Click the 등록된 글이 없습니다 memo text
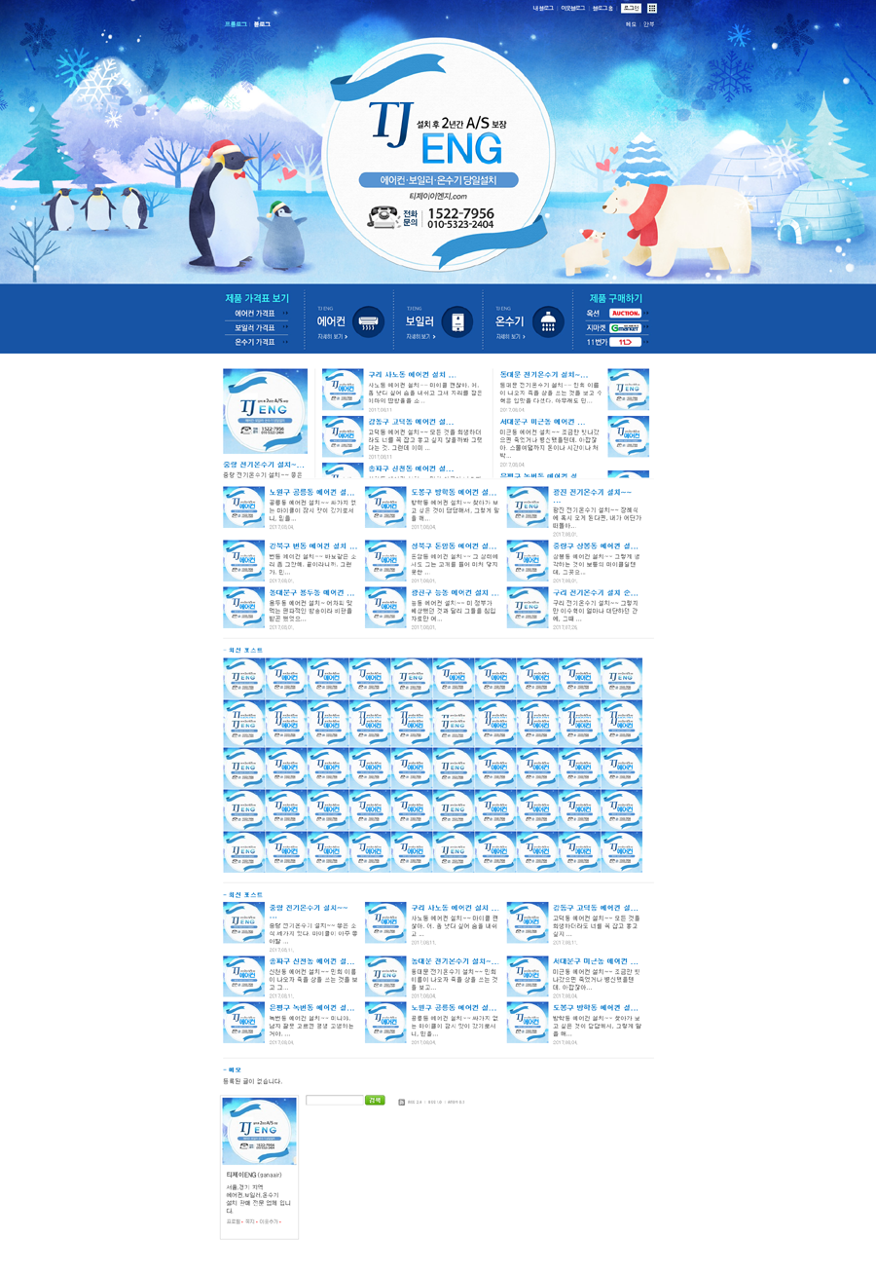 pyautogui.click(x=253, y=1081)
